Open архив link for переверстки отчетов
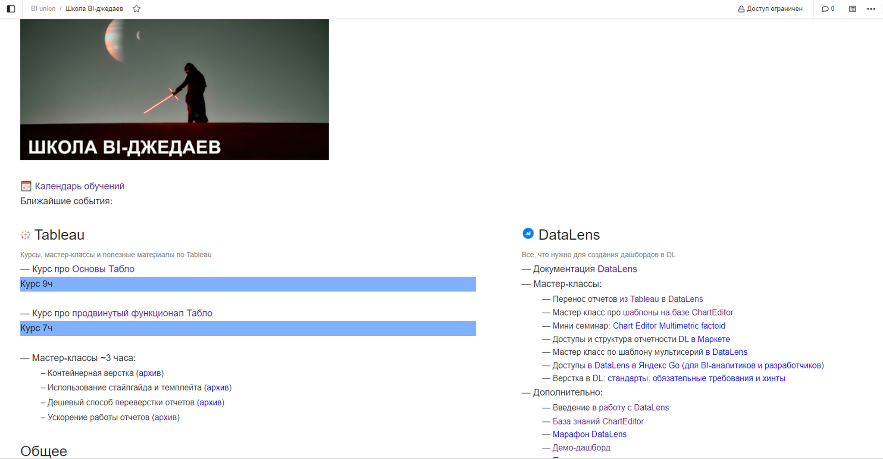The height and width of the screenshot is (459, 883). [x=210, y=403]
